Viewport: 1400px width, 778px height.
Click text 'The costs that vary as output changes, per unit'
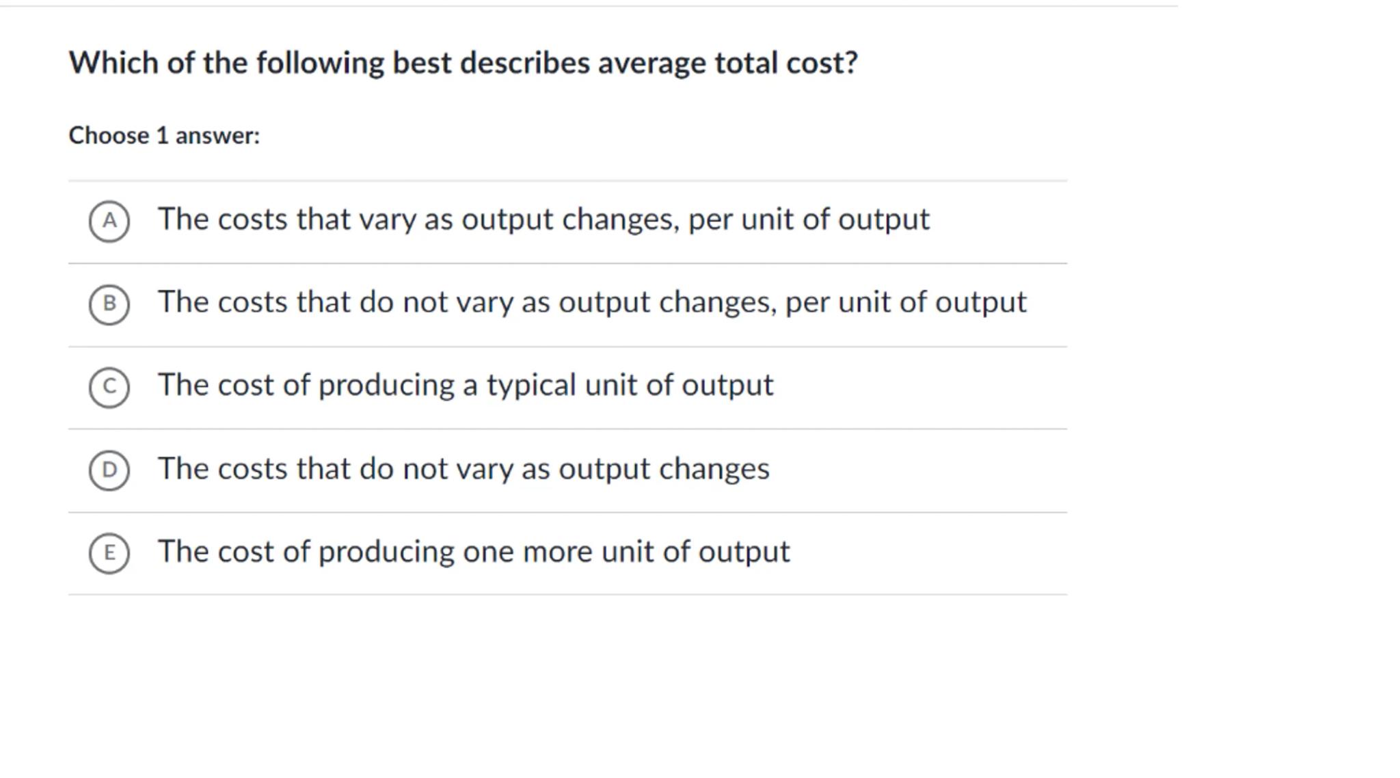click(410, 219)
